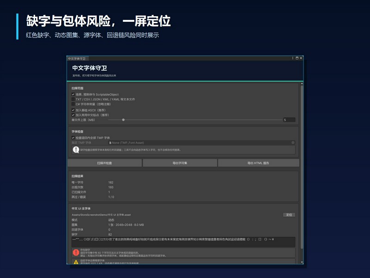370x278 pixels.
Task: Uncheck 检查项目内全部 TMP 字体
Action: 73,138
